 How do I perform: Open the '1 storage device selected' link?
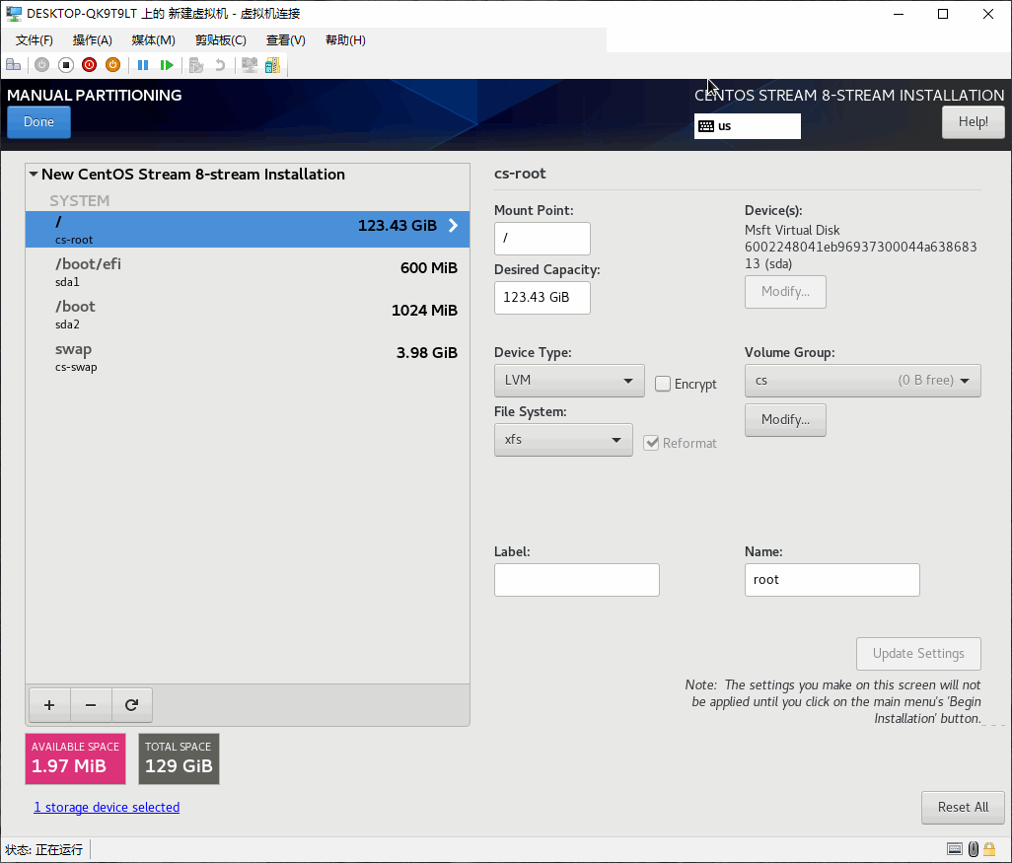[107, 807]
